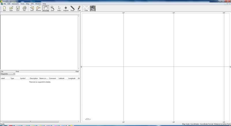Toggle the Move Map hand tool
Screen dimensions: 231x126
(x=46, y=8)
